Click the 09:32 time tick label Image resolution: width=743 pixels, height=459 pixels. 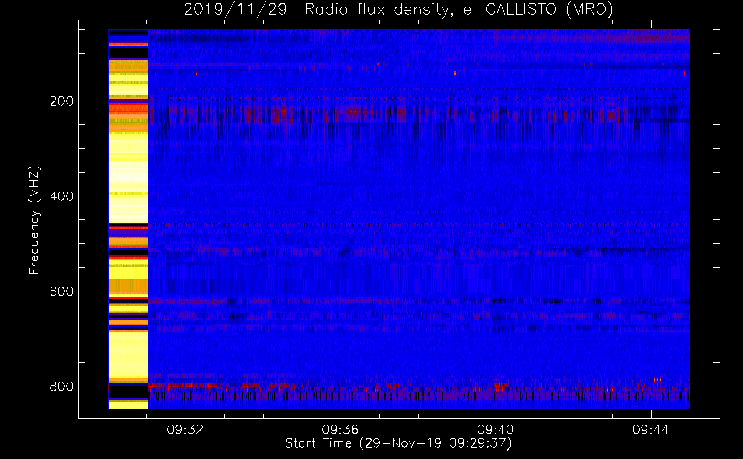coord(185,430)
